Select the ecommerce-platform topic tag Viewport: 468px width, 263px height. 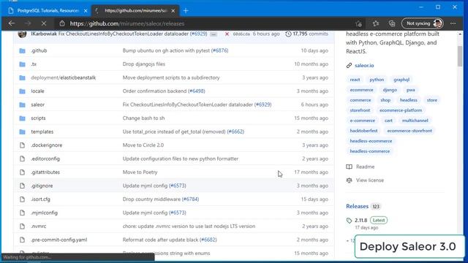pos(401,110)
